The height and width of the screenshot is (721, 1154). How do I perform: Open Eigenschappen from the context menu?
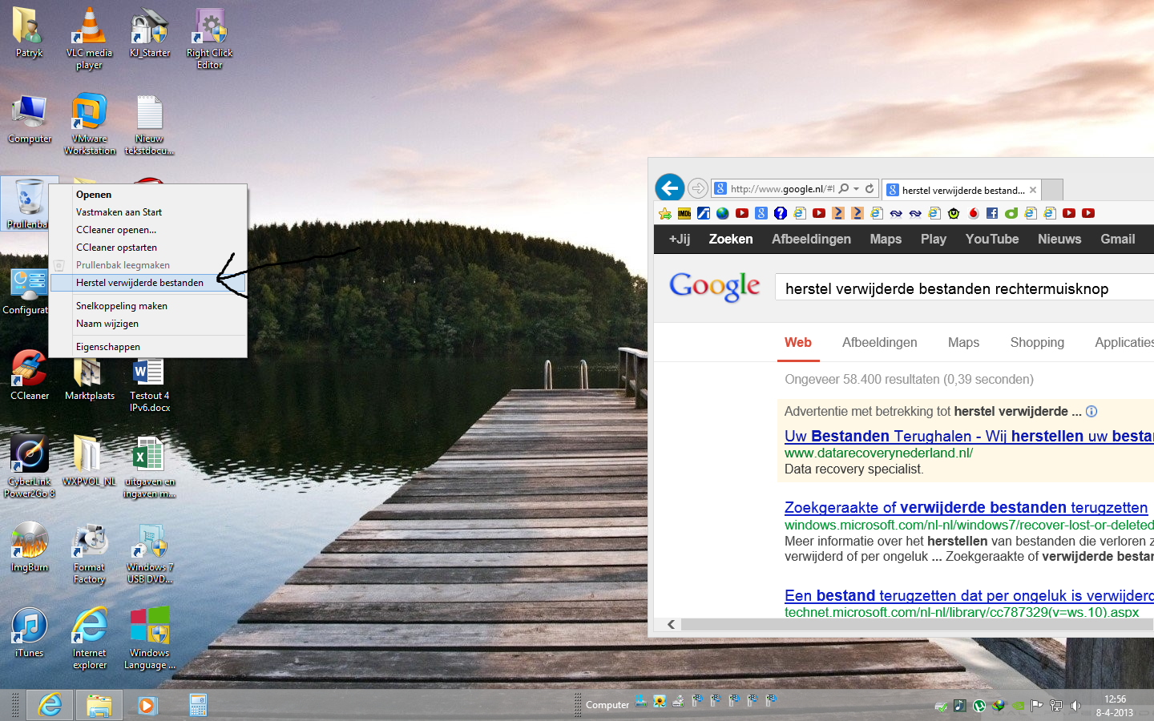point(148,347)
